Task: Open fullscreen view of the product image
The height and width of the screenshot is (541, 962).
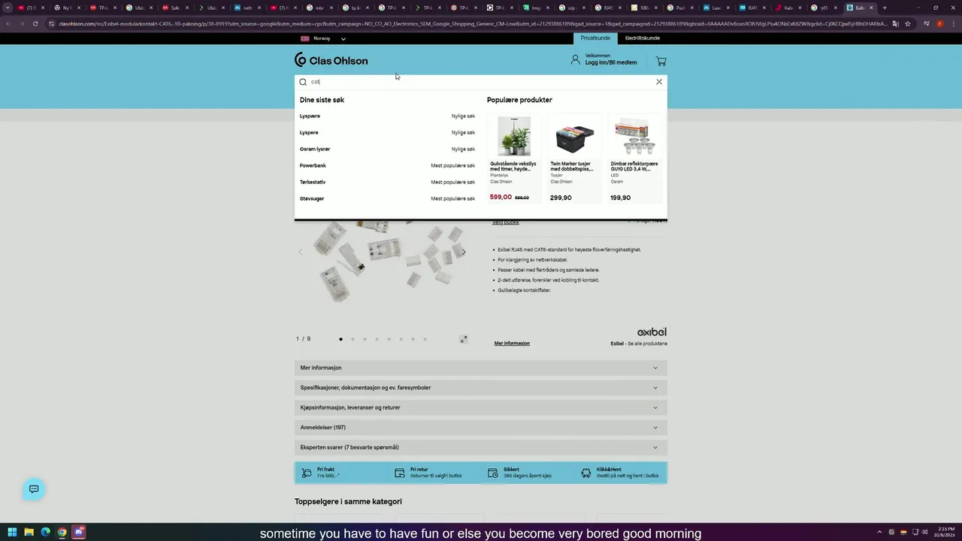Action: tap(464, 339)
